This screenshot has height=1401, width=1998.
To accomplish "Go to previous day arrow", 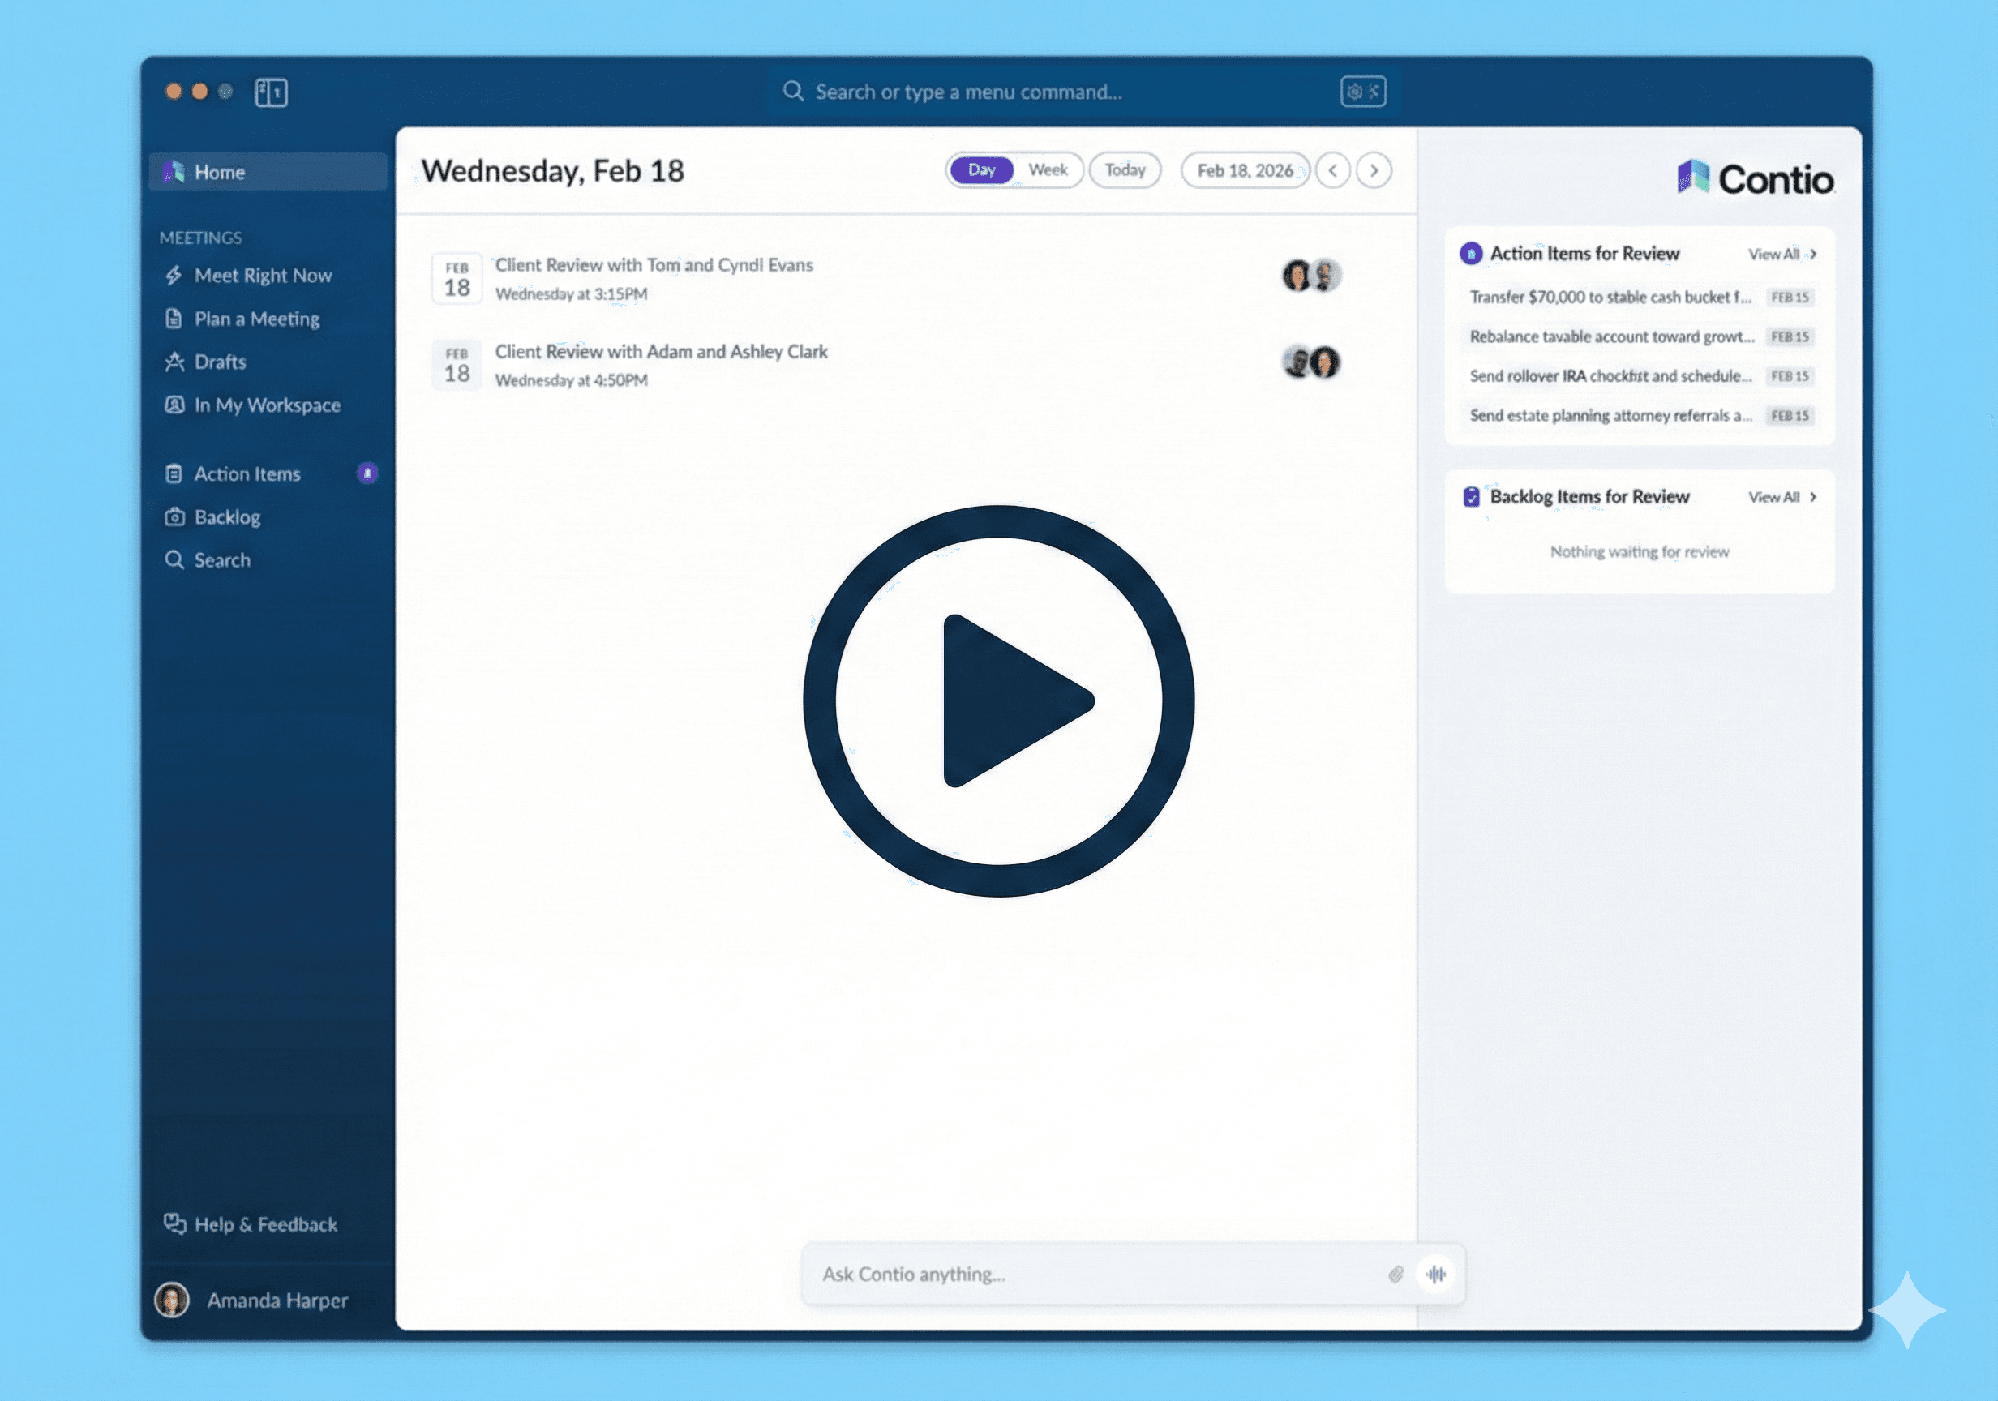I will (1332, 170).
